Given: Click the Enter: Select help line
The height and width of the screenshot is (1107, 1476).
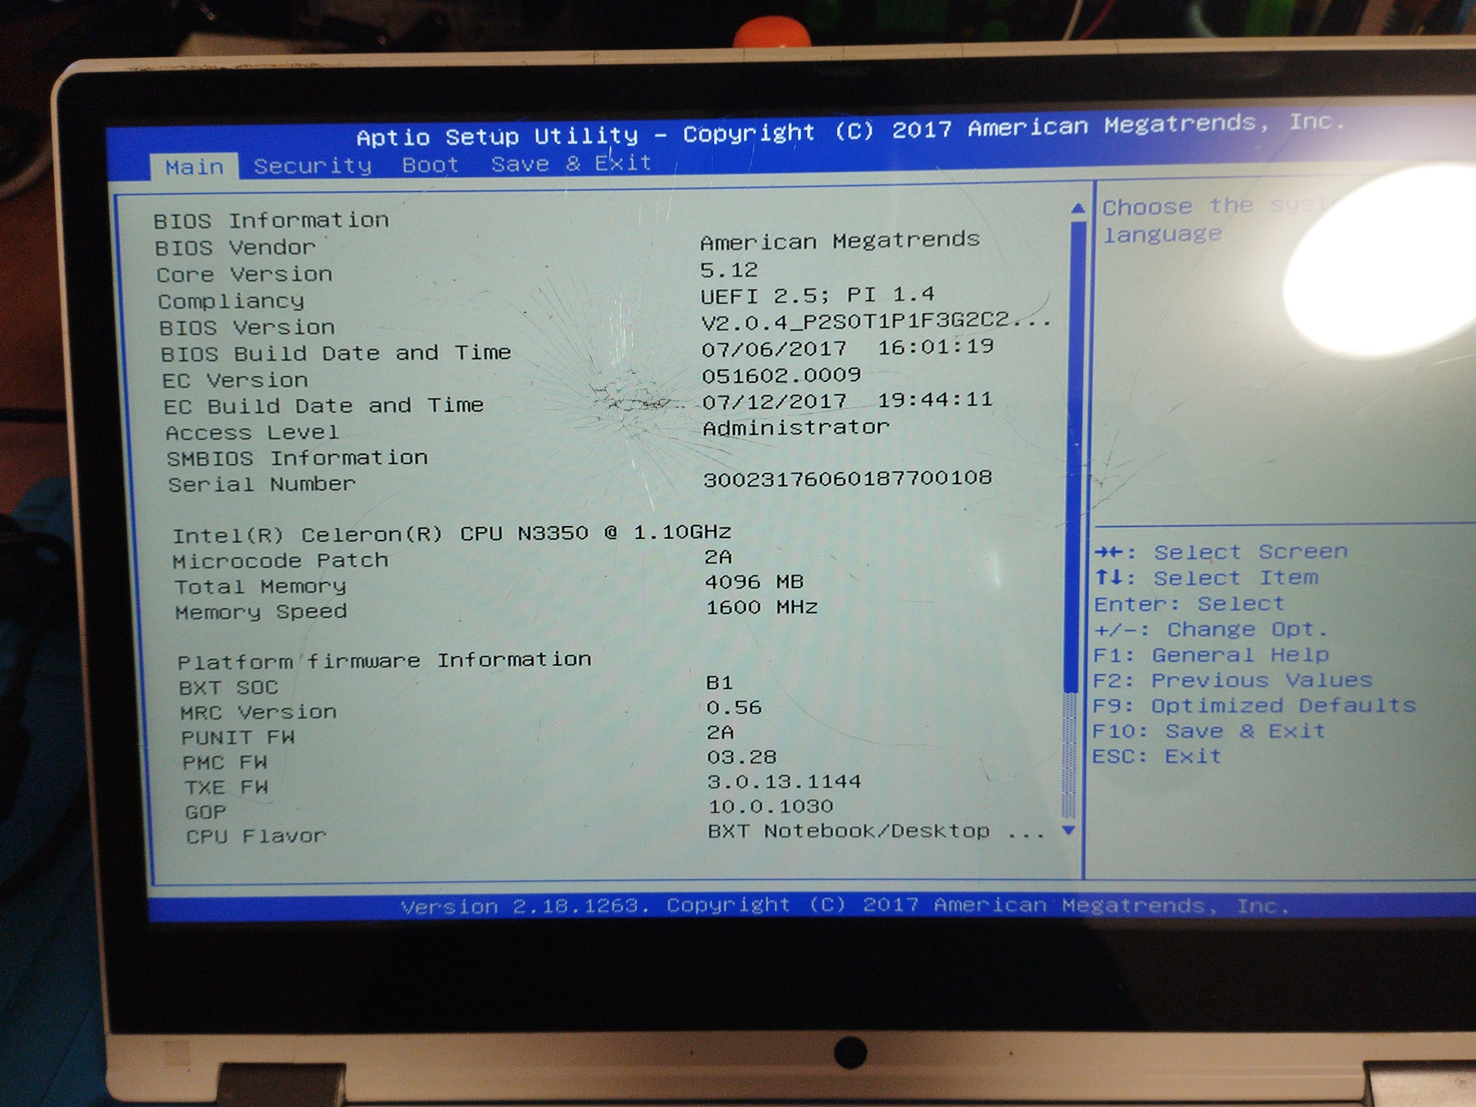Looking at the screenshot, I should (1188, 603).
